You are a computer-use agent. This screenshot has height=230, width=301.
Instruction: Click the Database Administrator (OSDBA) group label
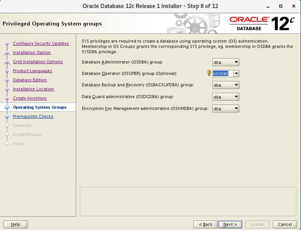pyautogui.click(x=122, y=62)
